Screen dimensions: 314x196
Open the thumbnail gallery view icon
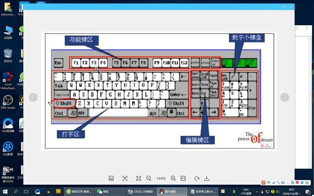(111, 178)
